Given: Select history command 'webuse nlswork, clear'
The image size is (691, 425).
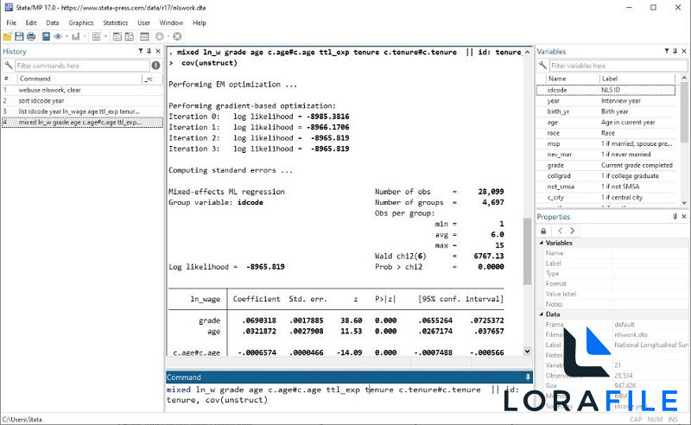Looking at the screenshot, I should [82, 90].
